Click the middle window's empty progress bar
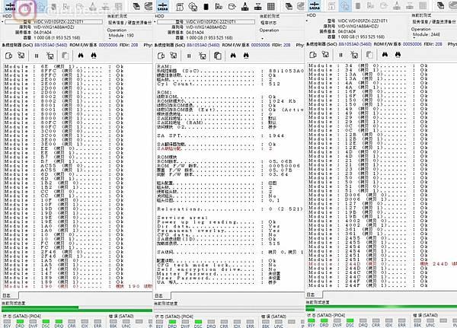The height and width of the screenshot is (328, 457). point(228,307)
